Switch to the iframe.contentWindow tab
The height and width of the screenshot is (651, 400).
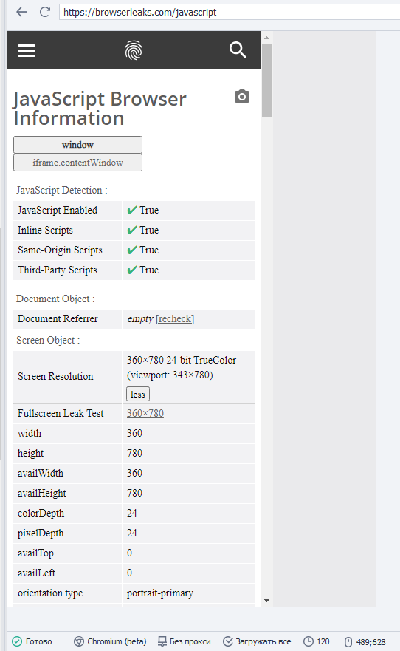(x=78, y=163)
